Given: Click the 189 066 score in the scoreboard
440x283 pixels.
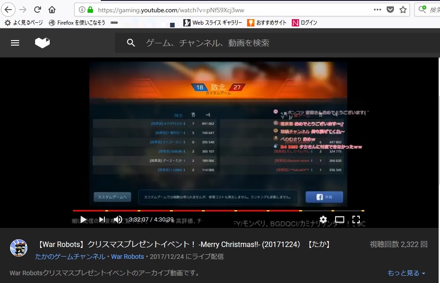Looking at the screenshot, I should (208, 161).
